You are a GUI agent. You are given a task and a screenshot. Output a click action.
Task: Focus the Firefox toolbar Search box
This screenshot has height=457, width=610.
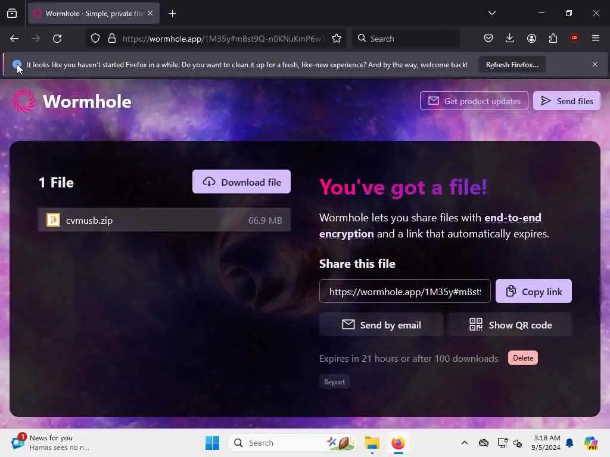(x=406, y=39)
